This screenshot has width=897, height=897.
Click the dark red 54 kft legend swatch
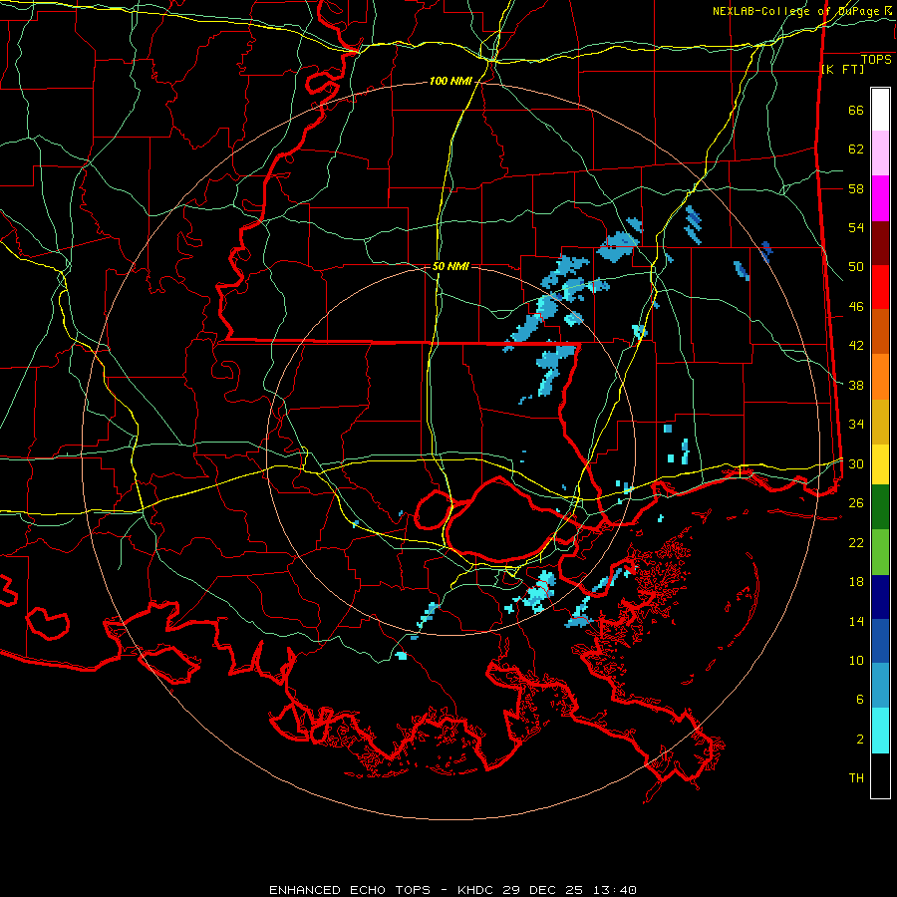point(880,243)
